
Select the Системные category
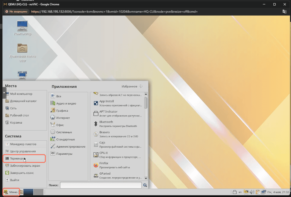coord(68,132)
